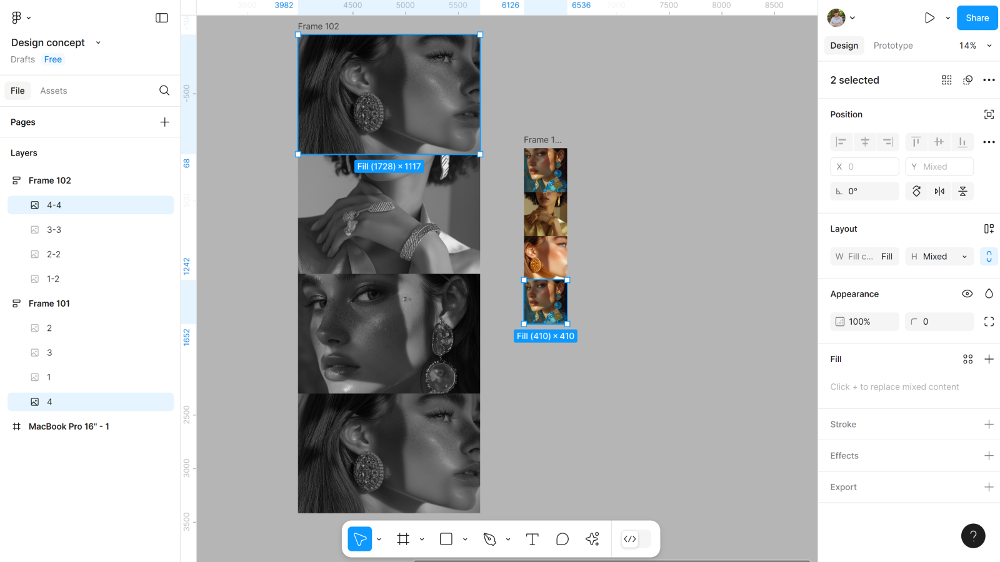Open the zoom level 14% dropdown
Viewport: 1000px width, 562px height.
tap(975, 46)
